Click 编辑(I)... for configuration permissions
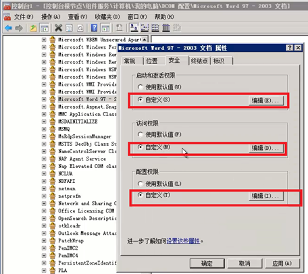Viewport: 308px width, 274px height. [266, 196]
